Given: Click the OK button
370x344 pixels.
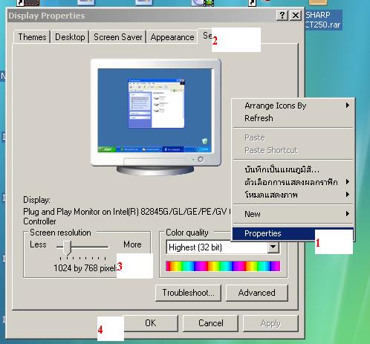Looking at the screenshot, I should tap(151, 323).
